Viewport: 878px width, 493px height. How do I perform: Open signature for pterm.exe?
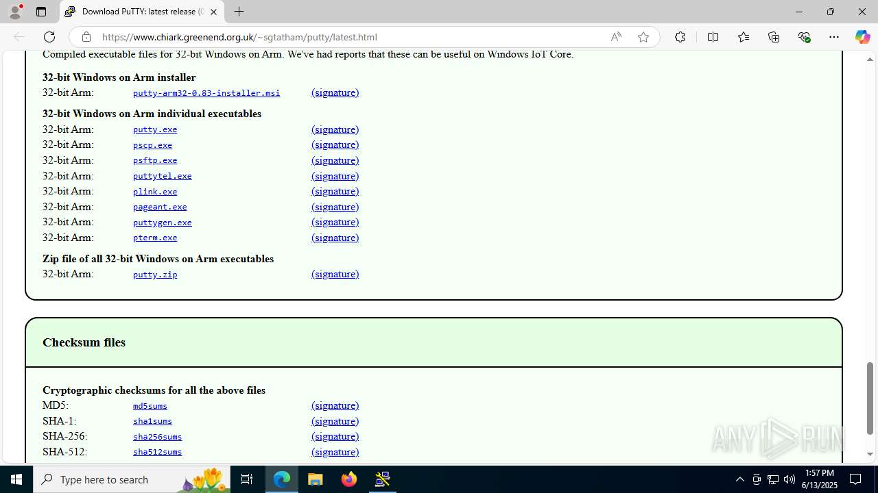click(x=335, y=238)
